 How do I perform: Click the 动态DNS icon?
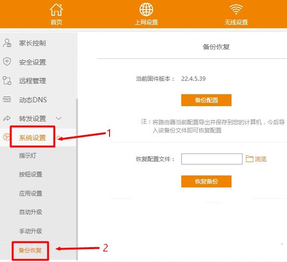click(x=7, y=99)
